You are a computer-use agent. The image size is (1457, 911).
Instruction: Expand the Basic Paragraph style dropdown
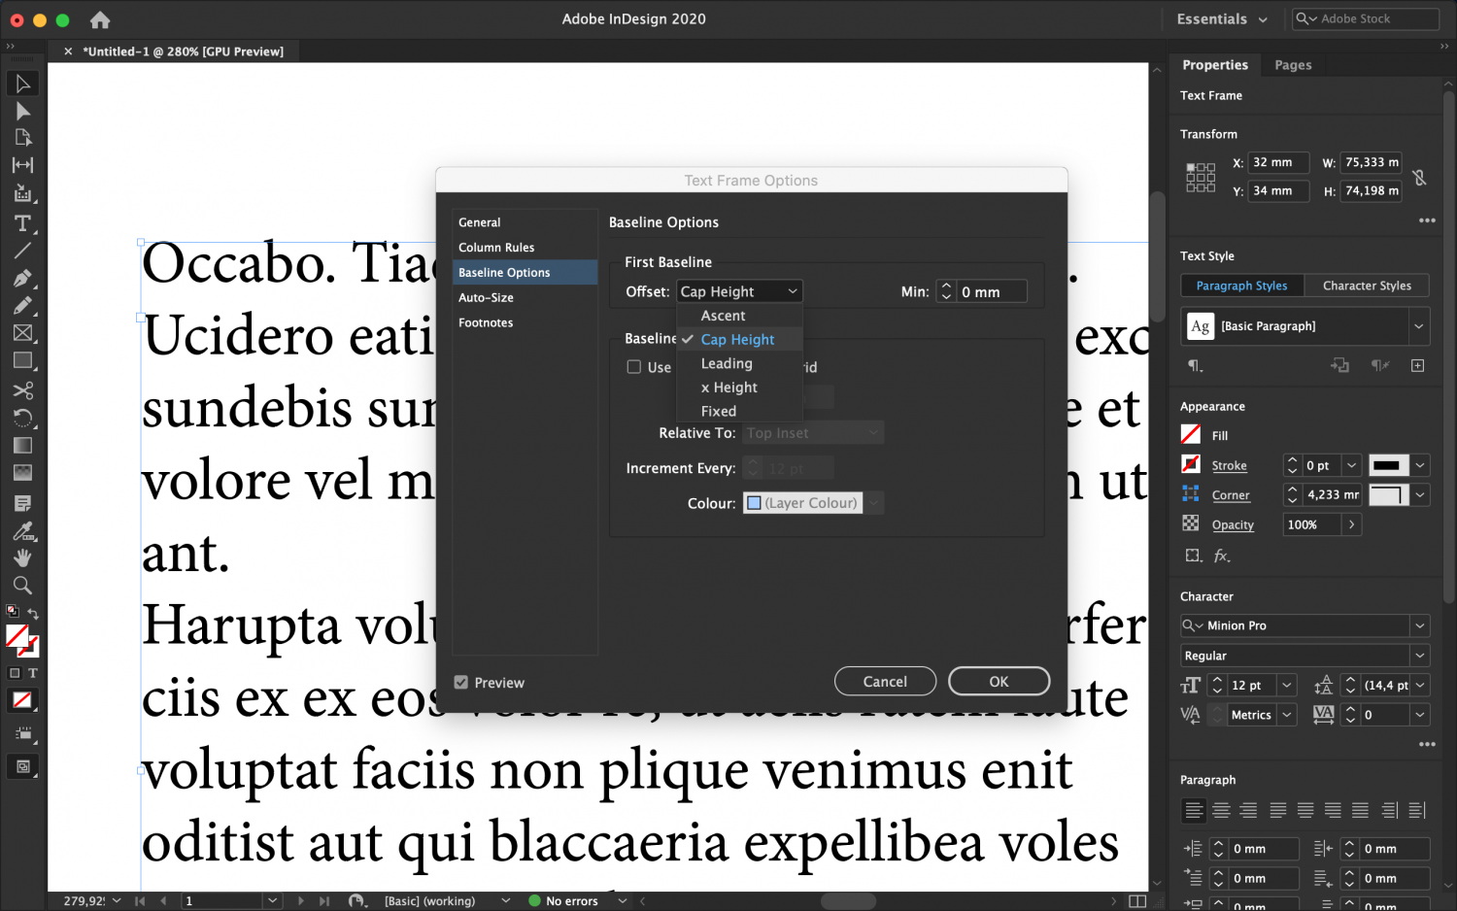1419,326
